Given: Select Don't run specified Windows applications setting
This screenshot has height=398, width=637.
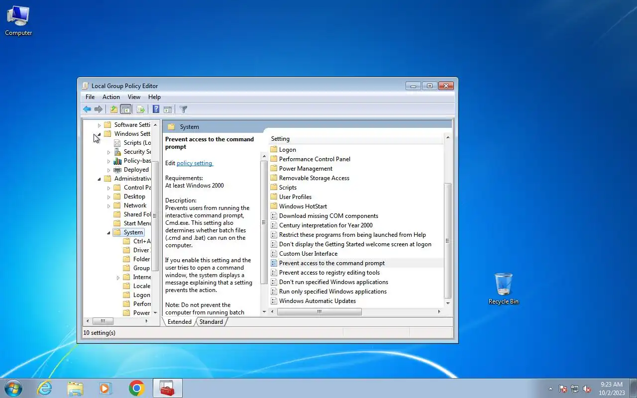Looking at the screenshot, I should pyautogui.click(x=333, y=282).
